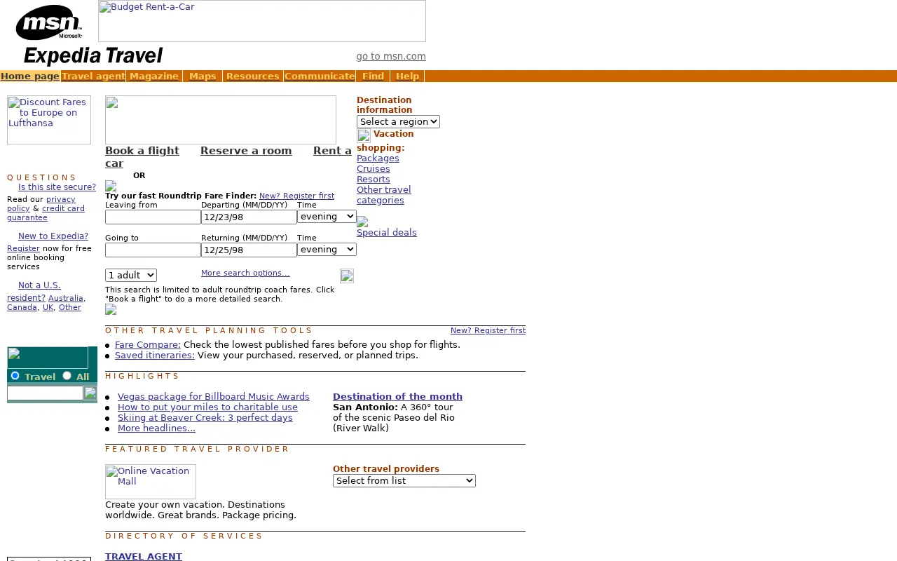Image resolution: width=897 pixels, height=561 pixels.
Task: Click the Online Vacation Mall image
Action: coord(151,482)
